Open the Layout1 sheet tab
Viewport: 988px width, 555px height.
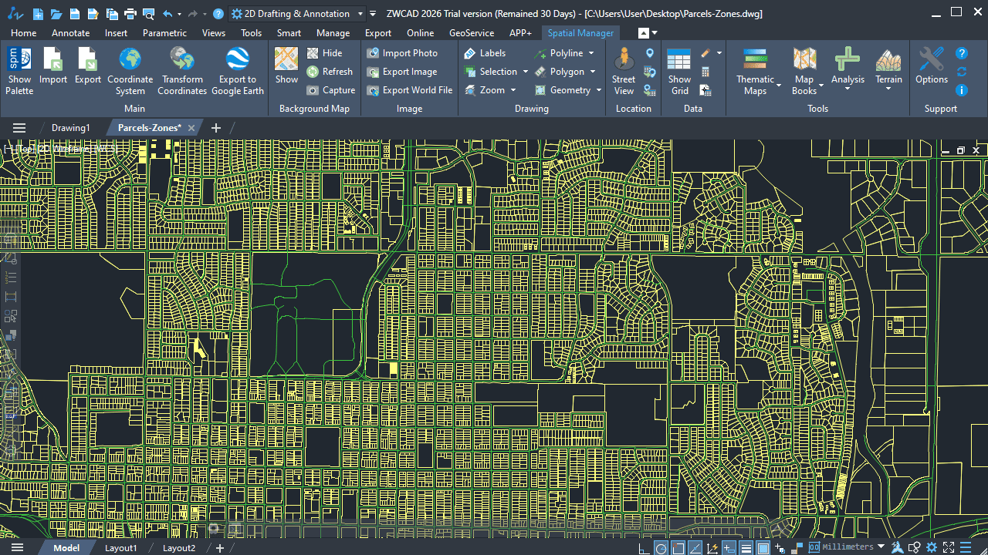tap(121, 548)
